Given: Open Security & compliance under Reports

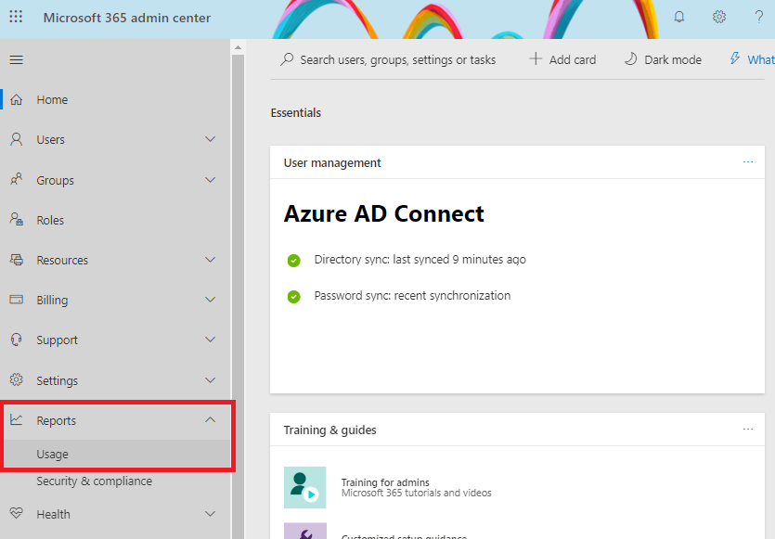Looking at the screenshot, I should (97, 481).
